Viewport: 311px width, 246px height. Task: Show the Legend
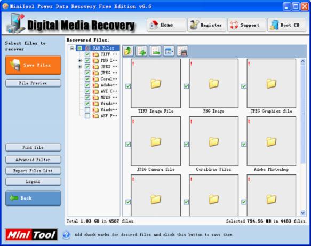33,181
